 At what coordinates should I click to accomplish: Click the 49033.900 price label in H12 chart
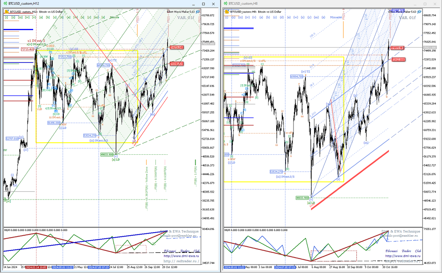point(107,155)
